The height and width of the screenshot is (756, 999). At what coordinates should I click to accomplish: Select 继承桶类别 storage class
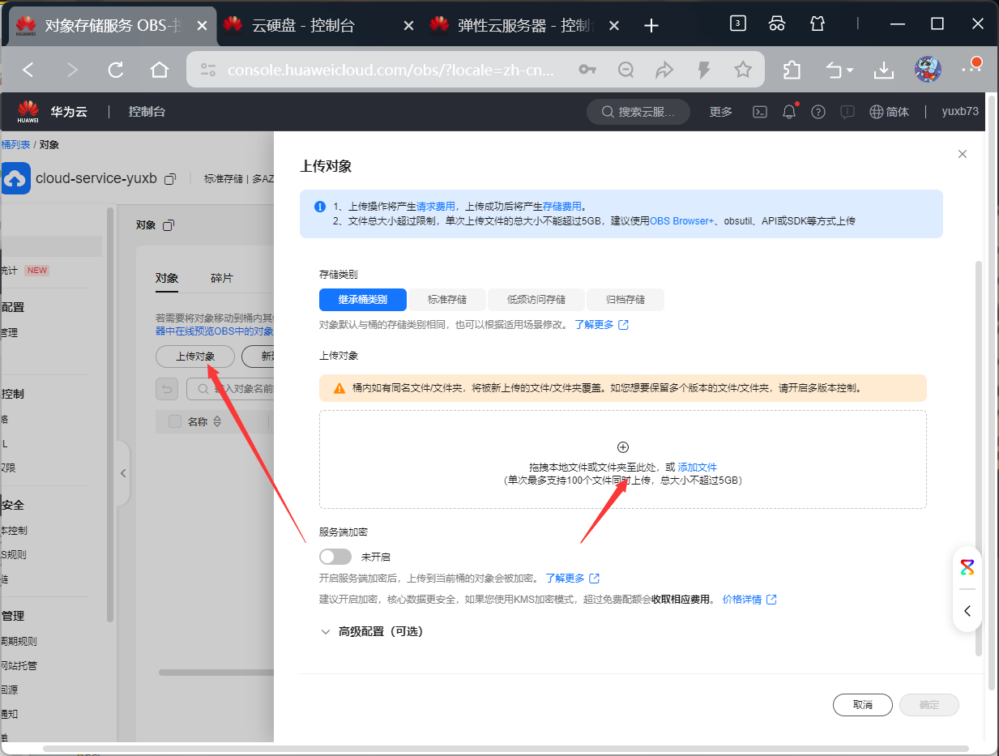coord(363,300)
